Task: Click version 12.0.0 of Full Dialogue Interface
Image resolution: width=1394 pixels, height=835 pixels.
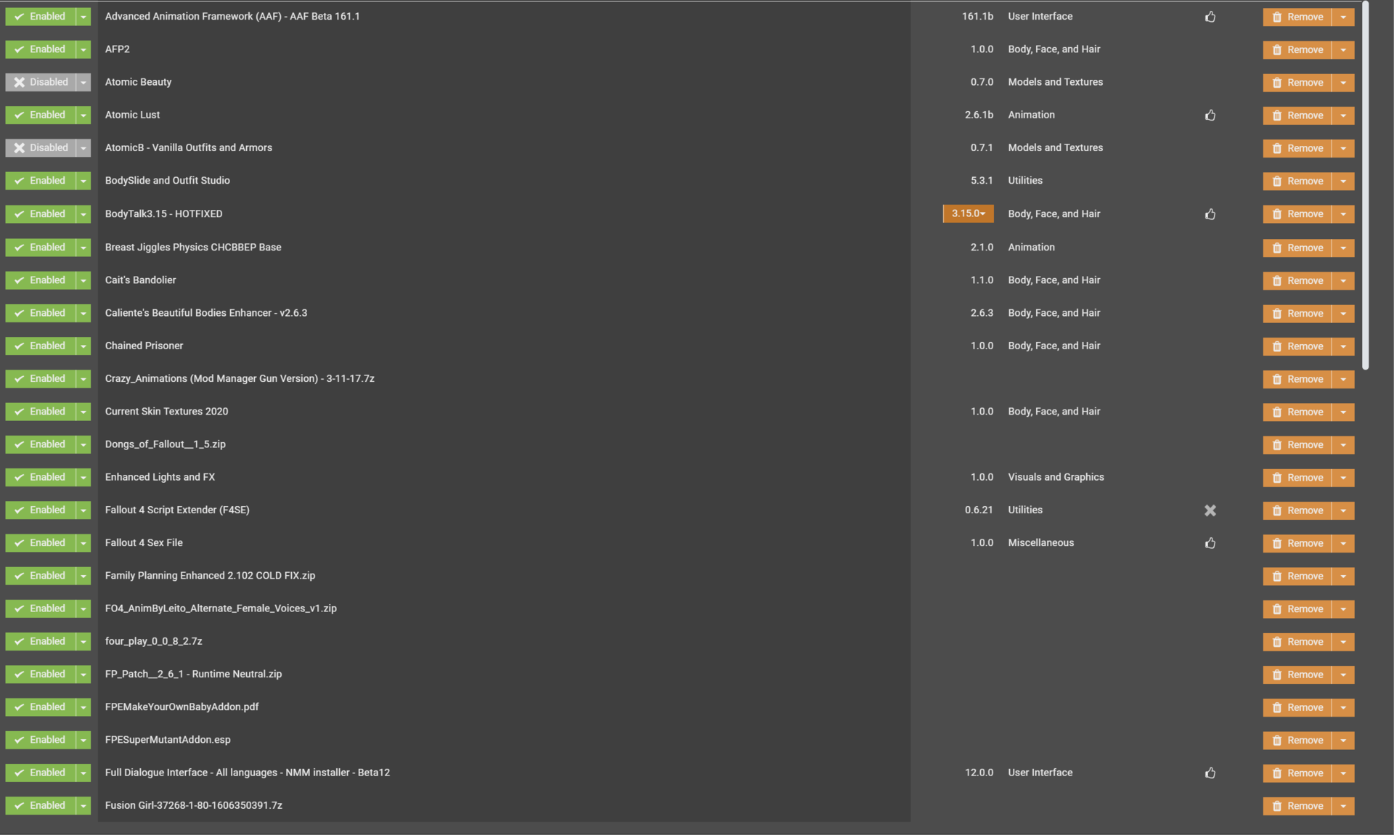Action: [x=979, y=773]
